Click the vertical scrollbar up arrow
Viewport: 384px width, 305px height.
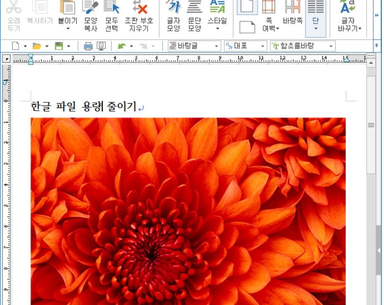(371, 63)
